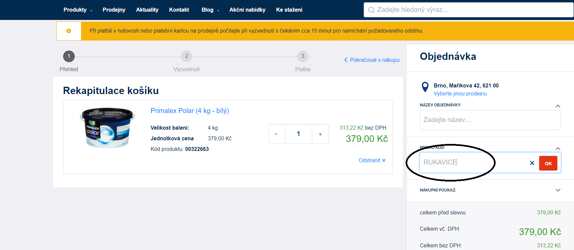Confirm promo code with OK button
The height and width of the screenshot is (250, 574).
click(548, 163)
